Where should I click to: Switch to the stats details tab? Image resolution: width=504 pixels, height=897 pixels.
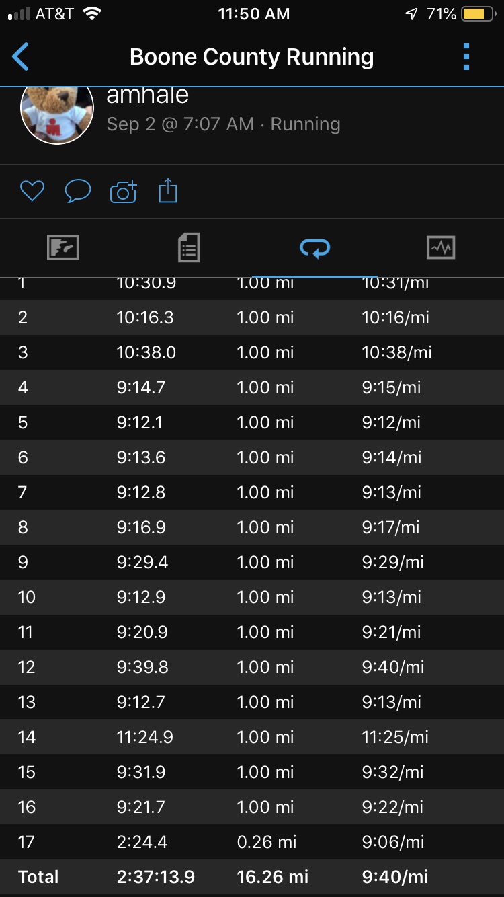[x=189, y=248]
